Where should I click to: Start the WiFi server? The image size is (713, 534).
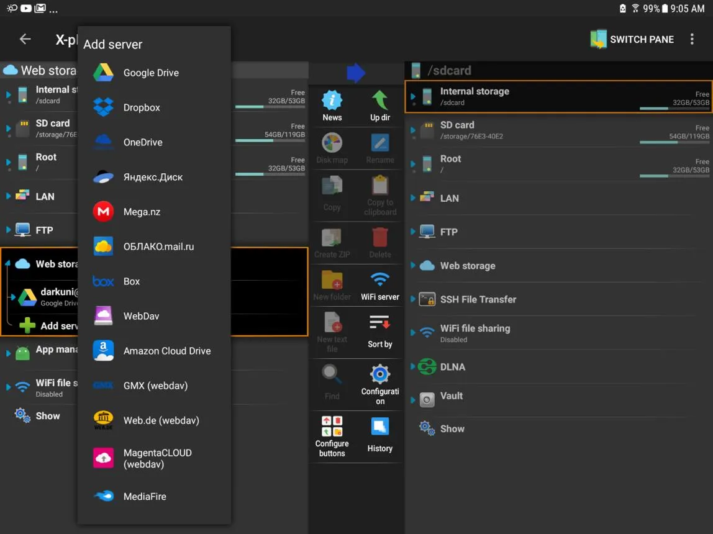pyautogui.click(x=379, y=286)
